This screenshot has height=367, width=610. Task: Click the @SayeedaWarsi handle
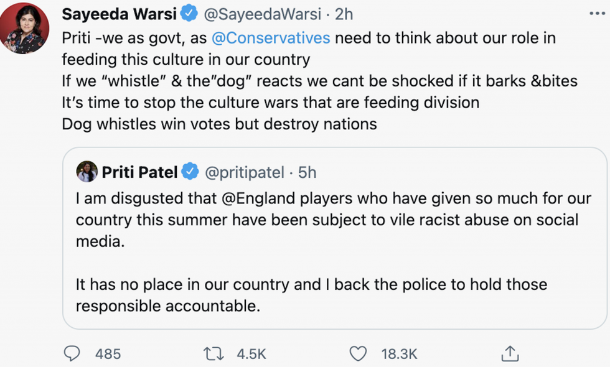pyautogui.click(x=261, y=13)
